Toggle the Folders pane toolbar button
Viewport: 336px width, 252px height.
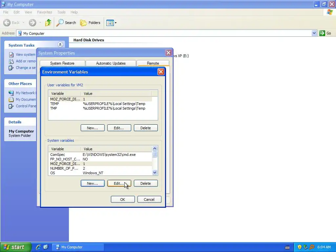point(90,23)
